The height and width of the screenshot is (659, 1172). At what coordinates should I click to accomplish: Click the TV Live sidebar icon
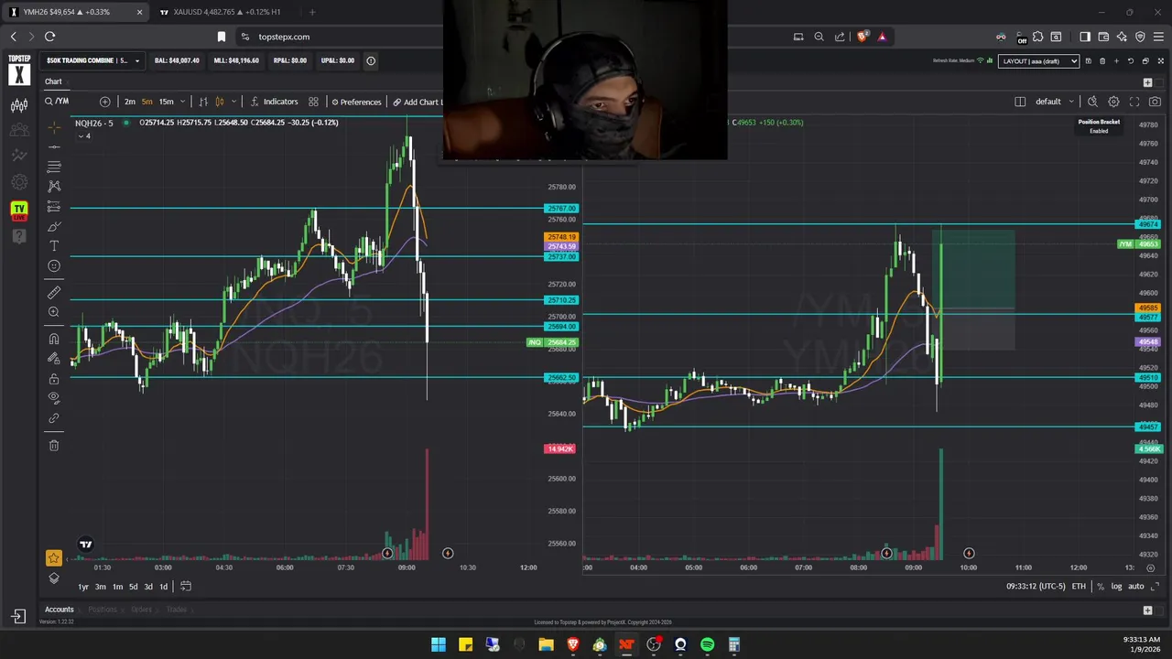19,210
